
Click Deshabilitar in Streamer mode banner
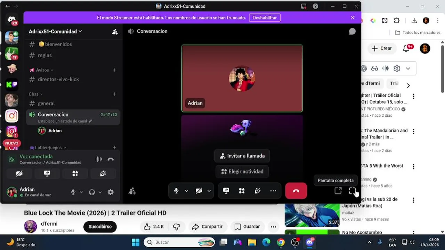tap(265, 18)
